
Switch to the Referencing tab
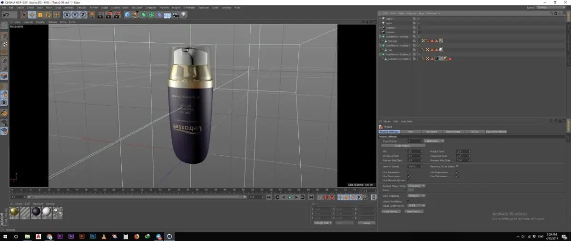tap(453, 131)
